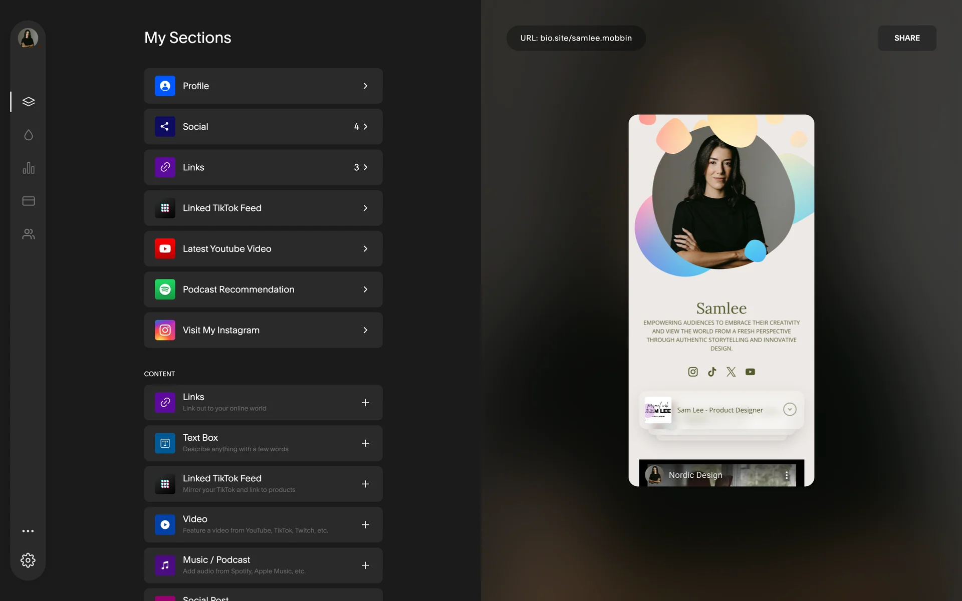Click the user avatar at top of sidebar

tap(28, 38)
